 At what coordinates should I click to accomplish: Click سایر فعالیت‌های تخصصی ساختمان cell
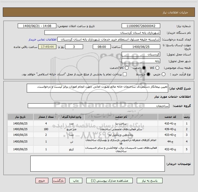(x=121, y=129)
